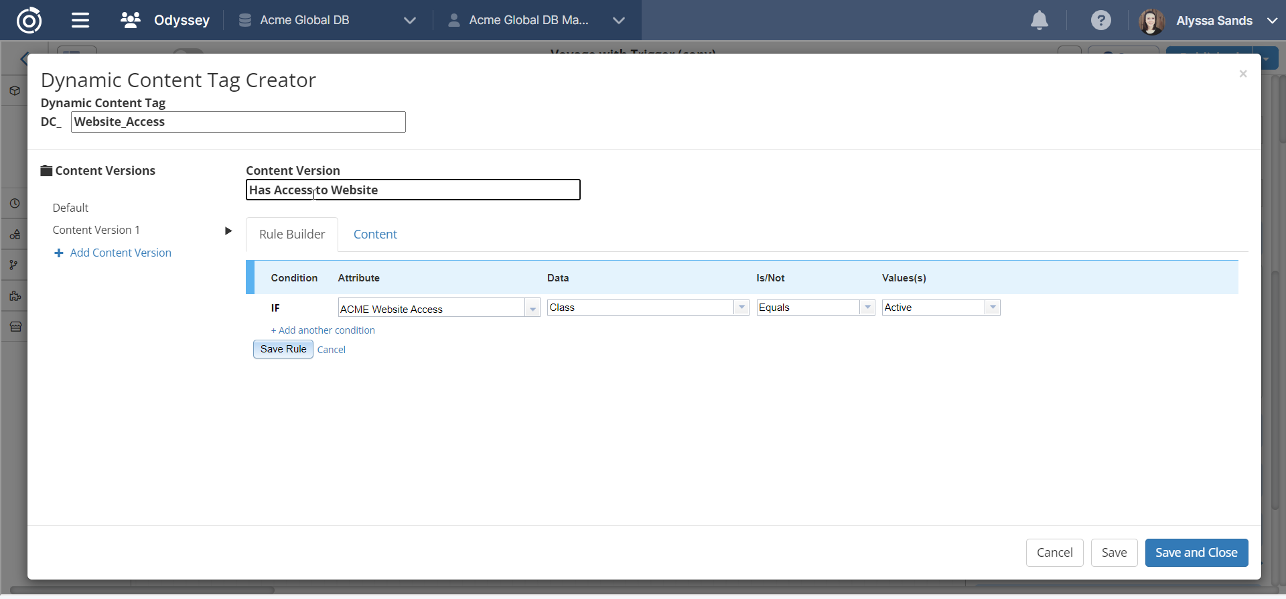This screenshot has width=1286, height=599.
Task: Click the cube icon in left sidebar
Action: pos(15,91)
